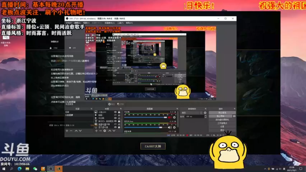This screenshot has width=306, height=172.
Task: Enable 工作室模式 studio mode
Action: [x=222, y=123]
